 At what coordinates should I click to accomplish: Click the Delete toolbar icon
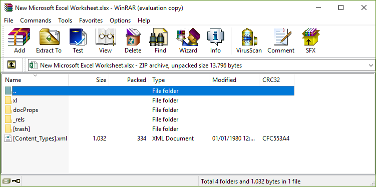pos(133,40)
